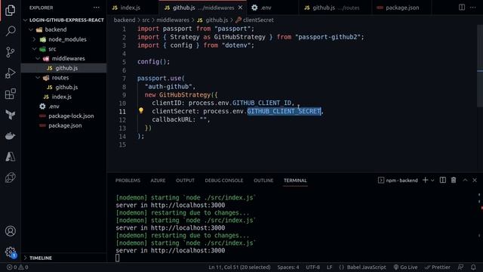This screenshot has width=483, height=272.
Task: Click clientSecret in the breadcrumb
Action: pyautogui.click(x=258, y=20)
